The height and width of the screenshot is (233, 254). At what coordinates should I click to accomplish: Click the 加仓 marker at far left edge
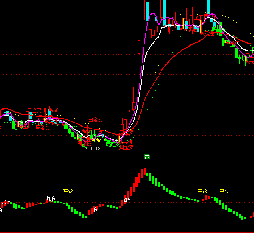point(6,202)
